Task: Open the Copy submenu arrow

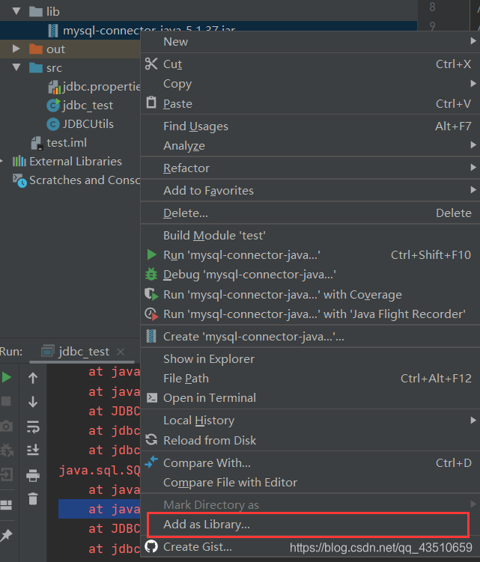Action: (x=473, y=84)
